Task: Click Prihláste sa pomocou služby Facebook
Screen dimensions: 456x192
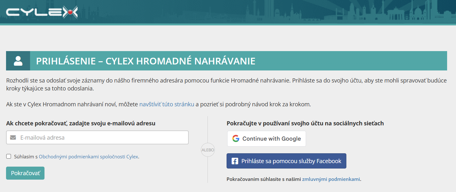Action: pos(286,161)
